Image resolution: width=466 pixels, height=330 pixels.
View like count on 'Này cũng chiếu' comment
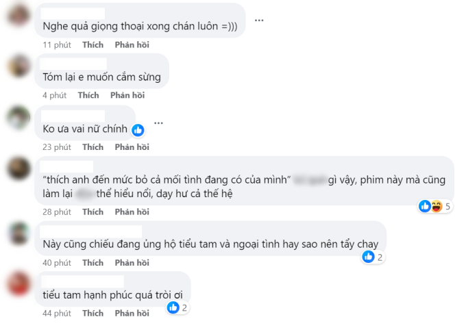[x=373, y=257]
